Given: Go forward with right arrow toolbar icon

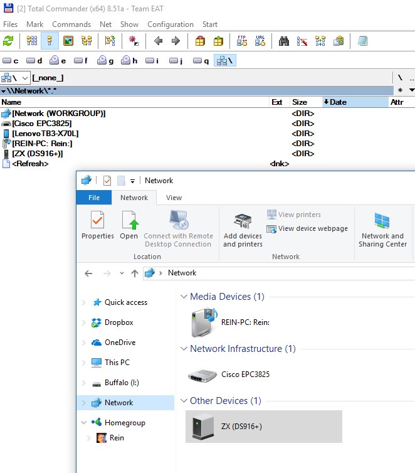Looking at the screenshot, I should [x=176, y=41].
